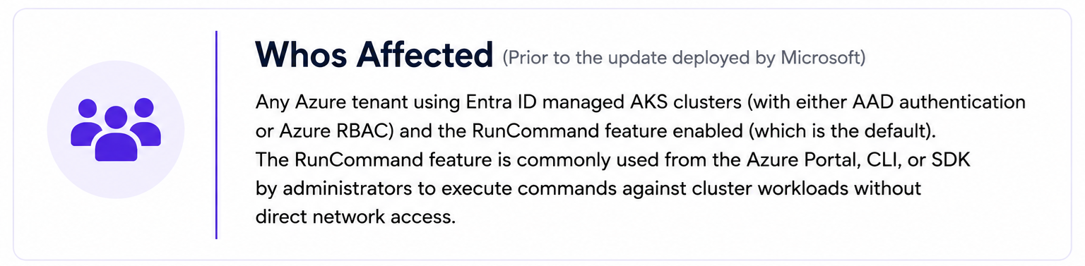Click the left person figure in the icon
Screen dimensions: 1085x266
86,122
